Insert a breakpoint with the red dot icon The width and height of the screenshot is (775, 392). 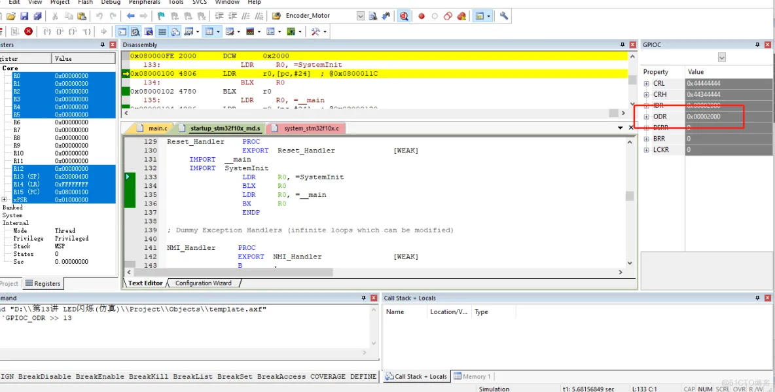point(422,16)
